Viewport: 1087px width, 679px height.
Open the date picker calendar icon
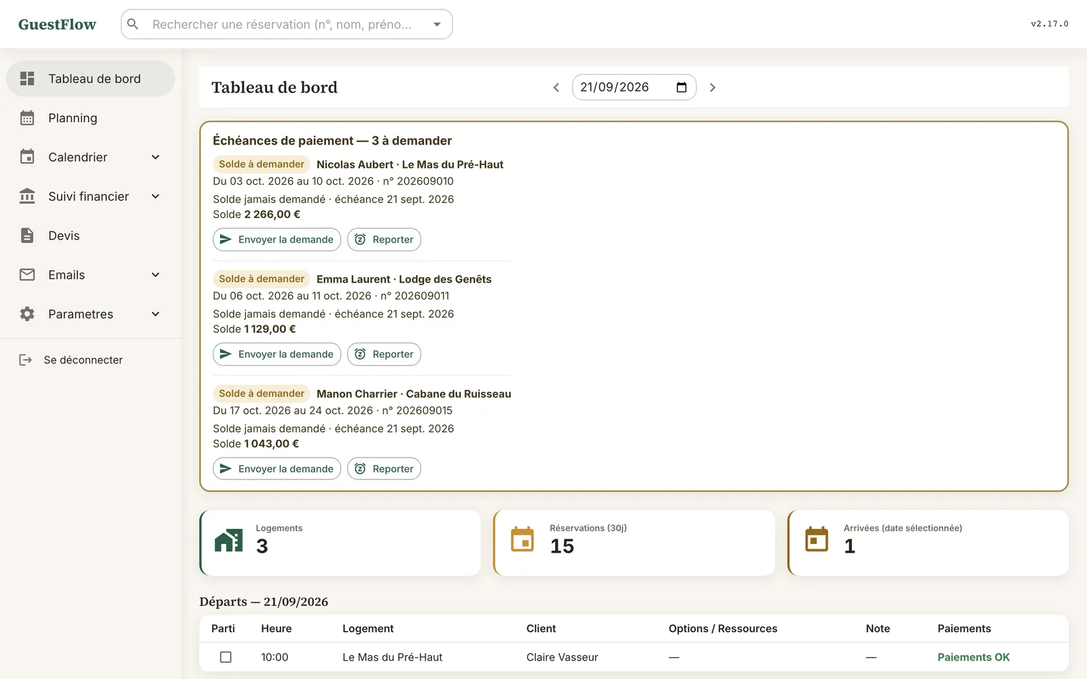click(x=681, y=87)
